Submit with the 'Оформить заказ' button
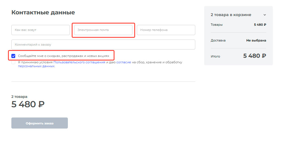285x149 pixels. [x=40, y=123]
